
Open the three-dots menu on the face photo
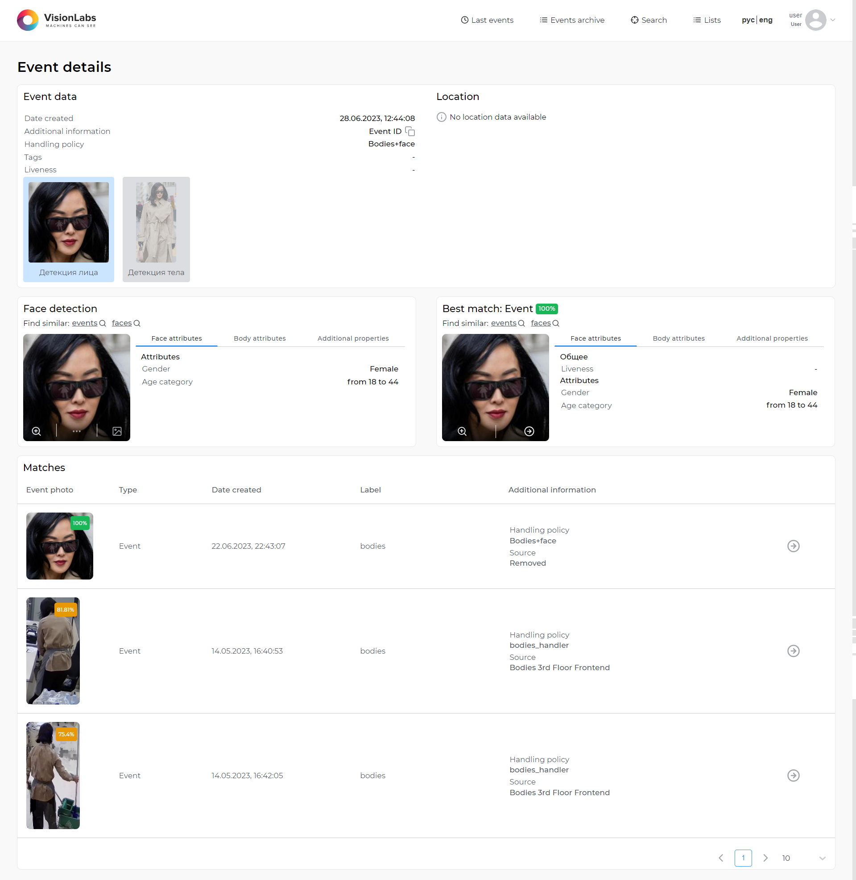click(x=76, y=431)
